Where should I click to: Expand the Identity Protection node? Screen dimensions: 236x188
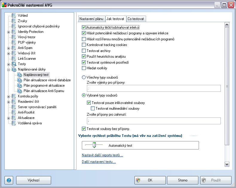click(8, 32)
